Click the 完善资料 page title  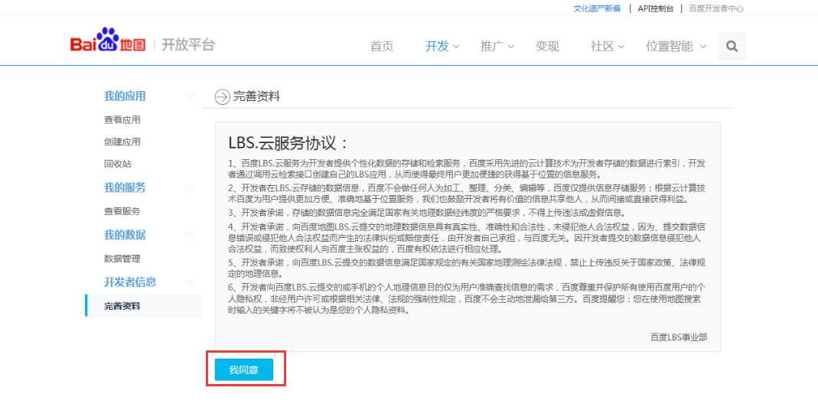256,96
